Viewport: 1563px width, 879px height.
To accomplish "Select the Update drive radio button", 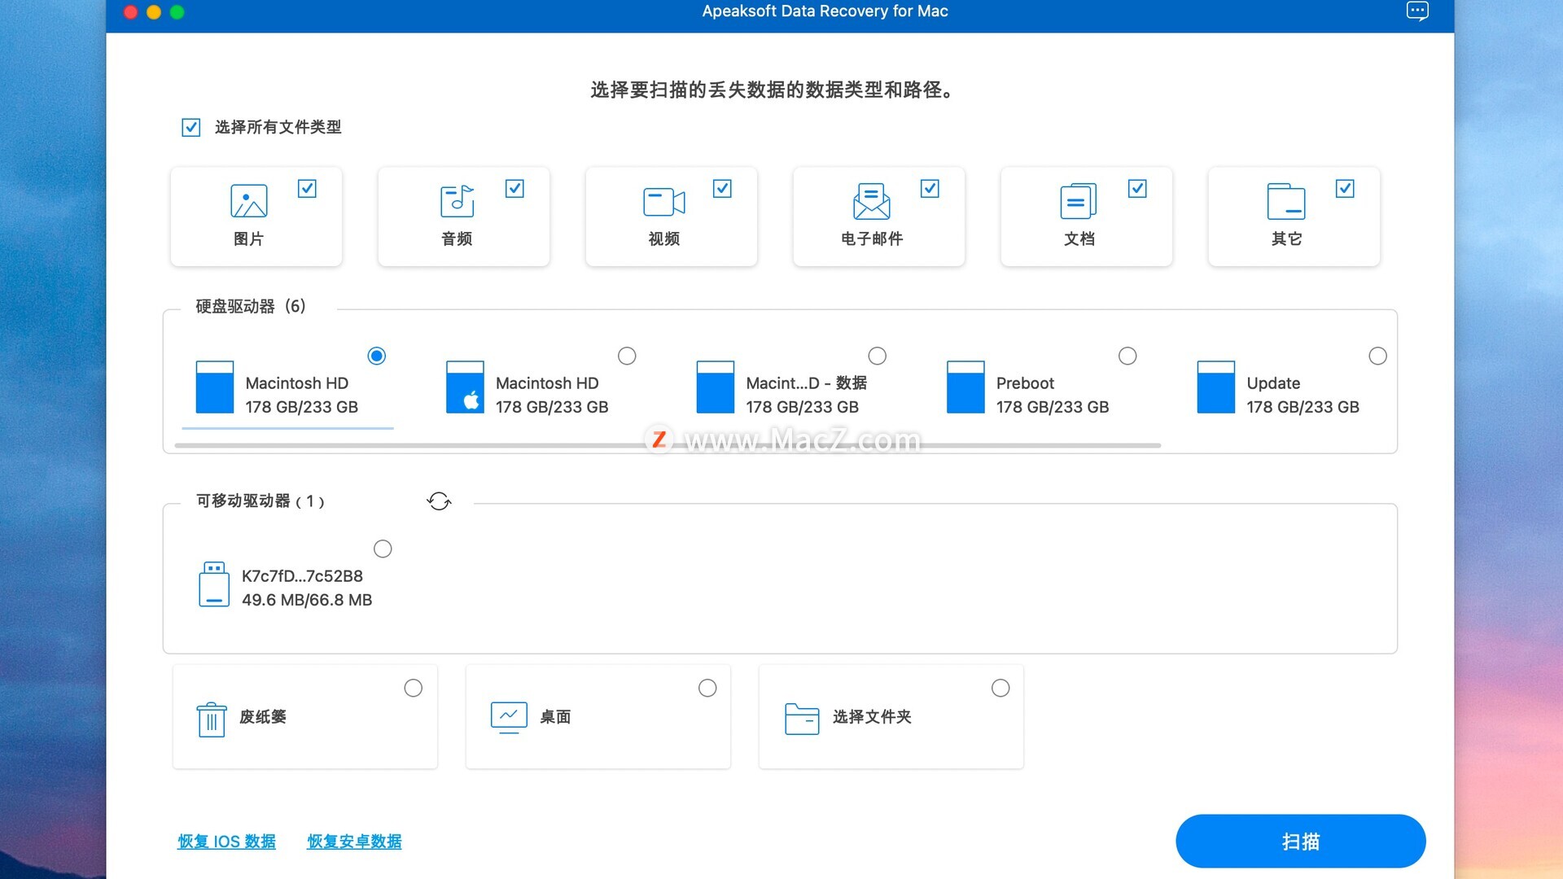I will pos(1378,356).
